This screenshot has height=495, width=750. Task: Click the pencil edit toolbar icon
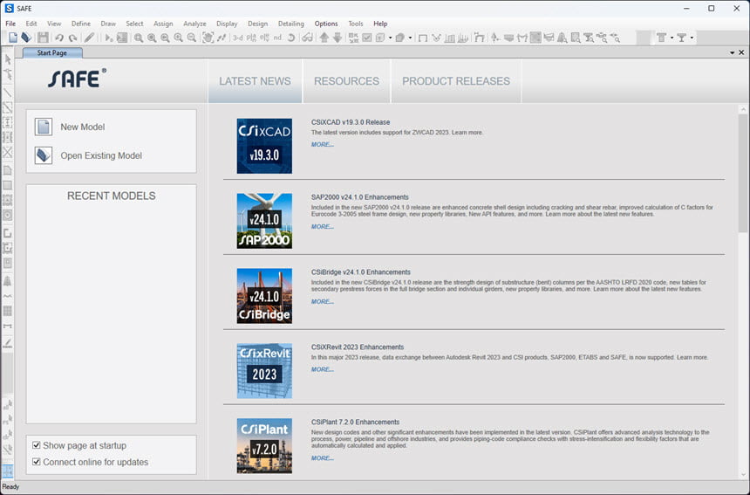coord(89,38)
